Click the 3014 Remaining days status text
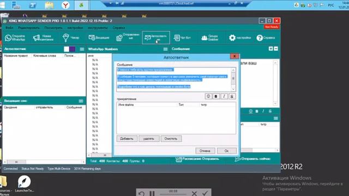The width and height of the screenshot is (349, 196). 87,169
